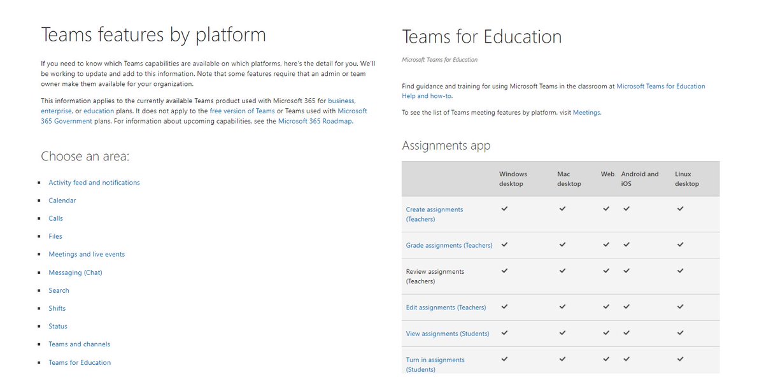Click Edit assignments Linux desktop checkmark
764x389 pixels.
pyautogui.click(x=681, y=307)
